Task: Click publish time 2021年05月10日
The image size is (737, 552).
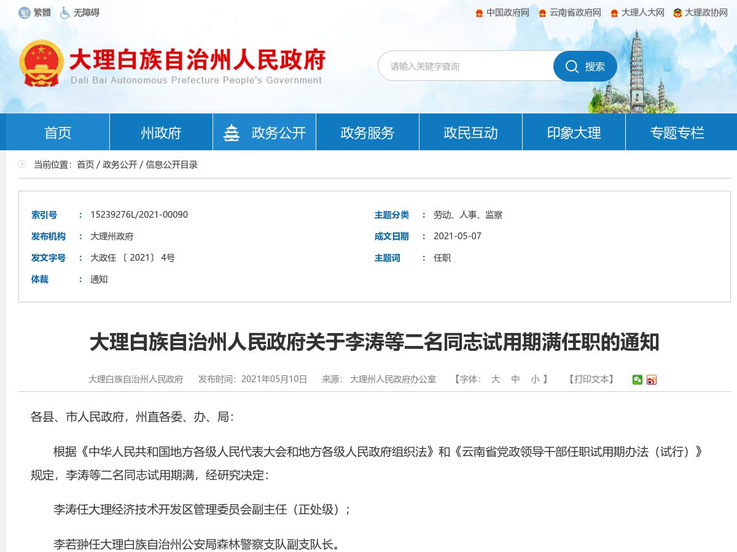Action: pos(274,379)
